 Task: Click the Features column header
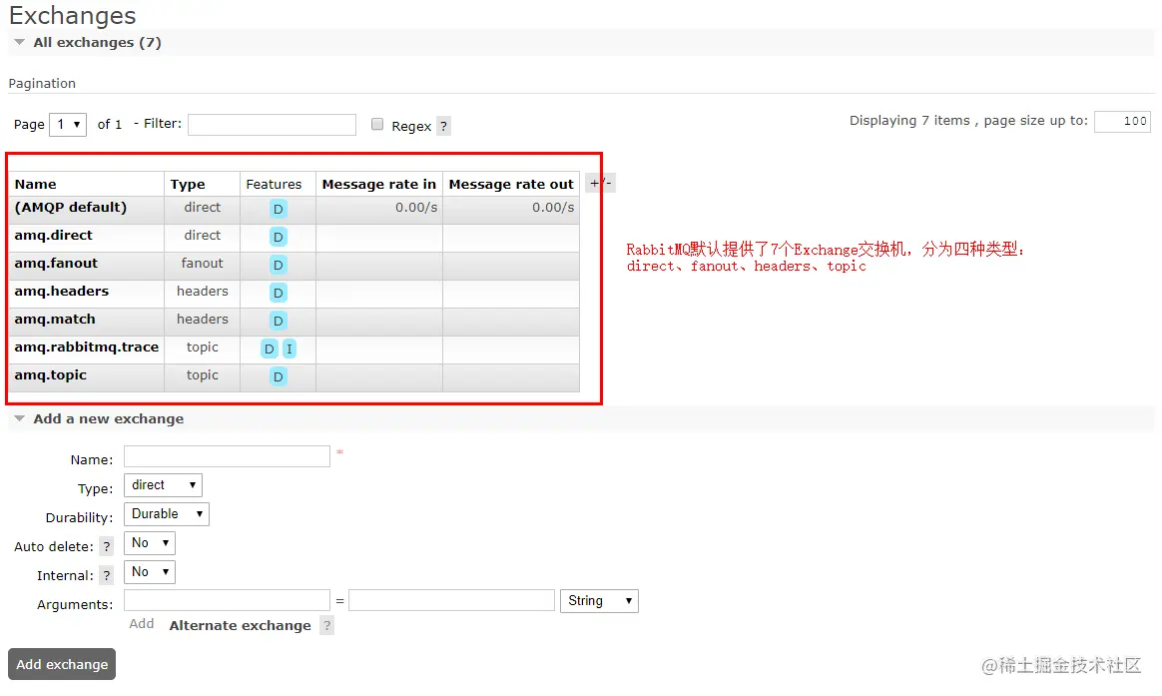coord(275,185)
